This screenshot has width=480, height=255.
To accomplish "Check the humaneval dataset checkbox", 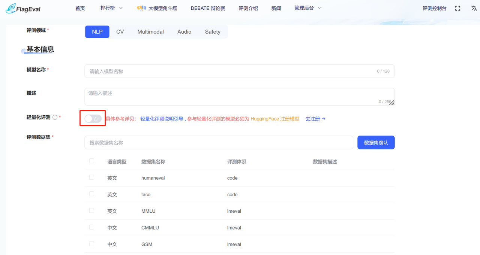I will click(92, 177).
